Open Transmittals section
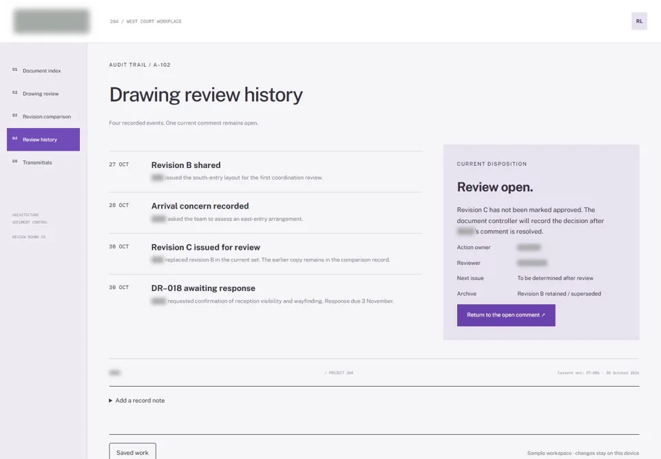 point(43,162)
